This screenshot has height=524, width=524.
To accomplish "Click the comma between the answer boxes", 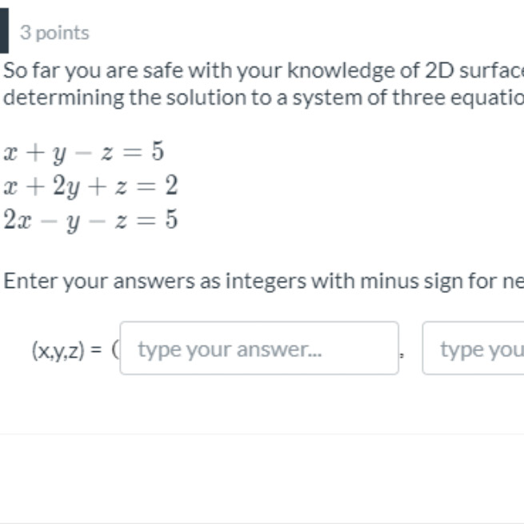I will pyautogui.click(x=402, y=355).
